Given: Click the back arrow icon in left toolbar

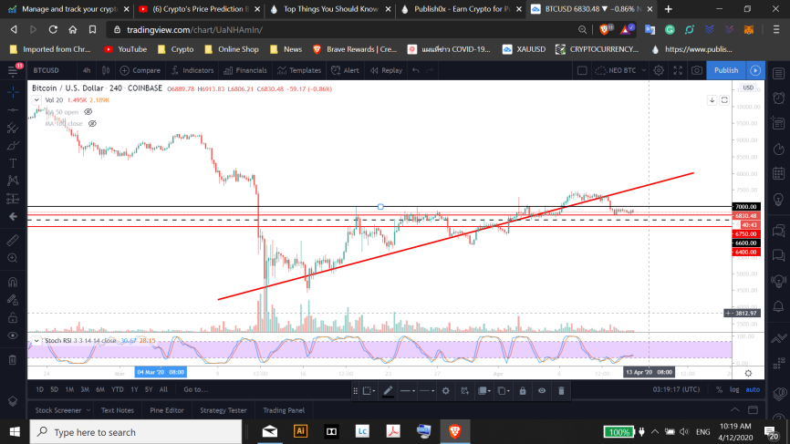Looking at the screenshot, I should tap(13, 216).
